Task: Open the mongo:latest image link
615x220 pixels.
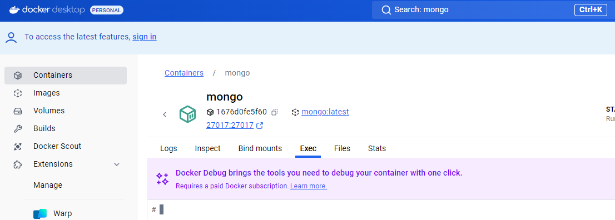Action: (x=325, y=112)
